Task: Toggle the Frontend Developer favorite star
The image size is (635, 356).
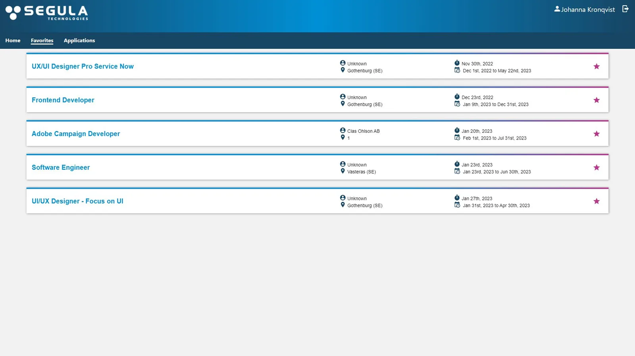Action: click(x=597, y=100)
